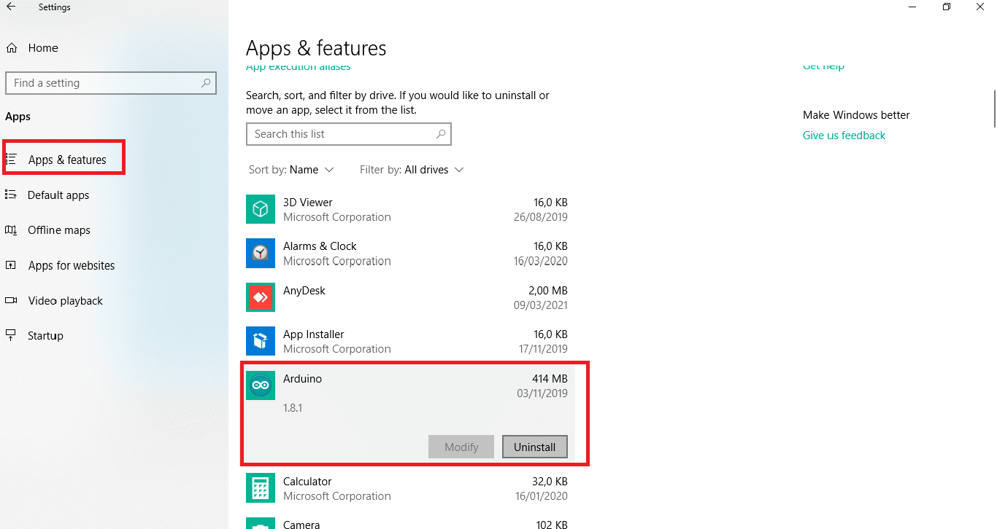
Task: Click the Calculator app icon
Action: pyautogui.click(x=261, y=489)
